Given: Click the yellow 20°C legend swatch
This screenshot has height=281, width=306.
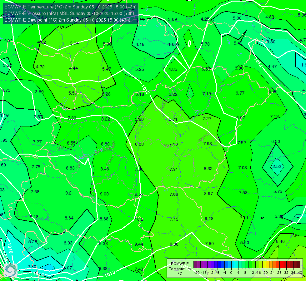Looking at the screenshot, I should (x=264, y=265).
